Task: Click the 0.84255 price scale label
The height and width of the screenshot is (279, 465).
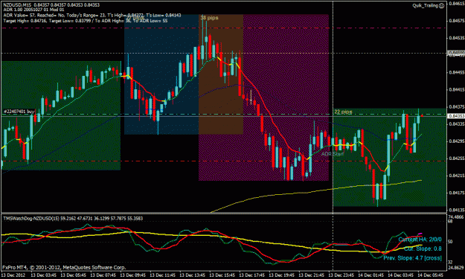Action: tap(457, 158)
